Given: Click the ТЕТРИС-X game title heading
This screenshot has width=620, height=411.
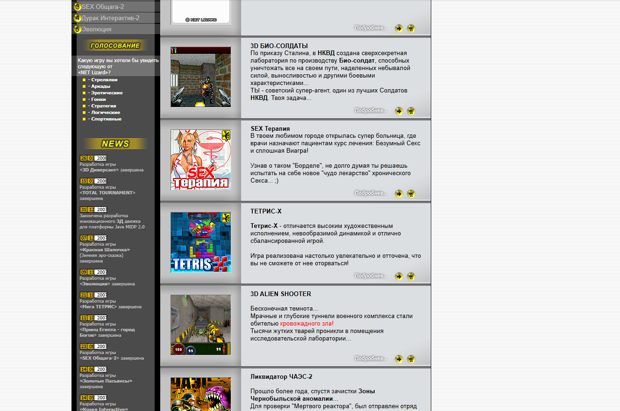Looking at the screenshot, I should coord(266,211).
